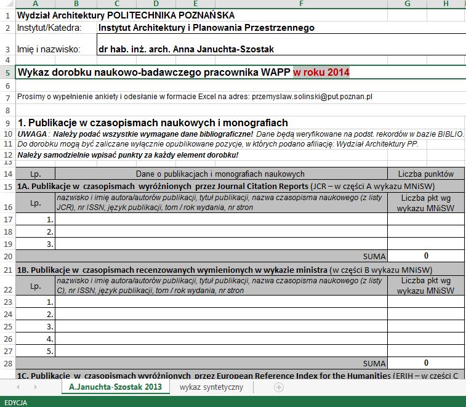466x407 pixels.
Task: Select column C header
Action: (117, 4)
